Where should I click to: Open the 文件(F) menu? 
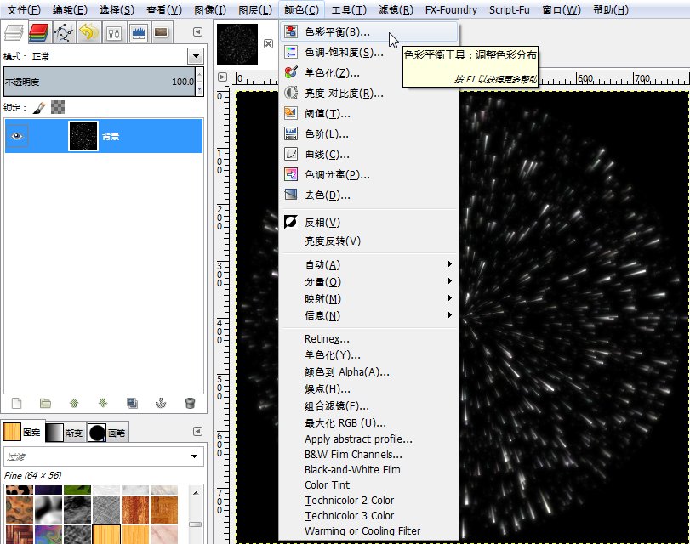coord(24,9)
